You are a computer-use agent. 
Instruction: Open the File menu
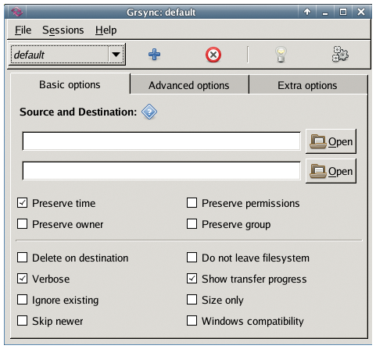[x=23, y=30]
